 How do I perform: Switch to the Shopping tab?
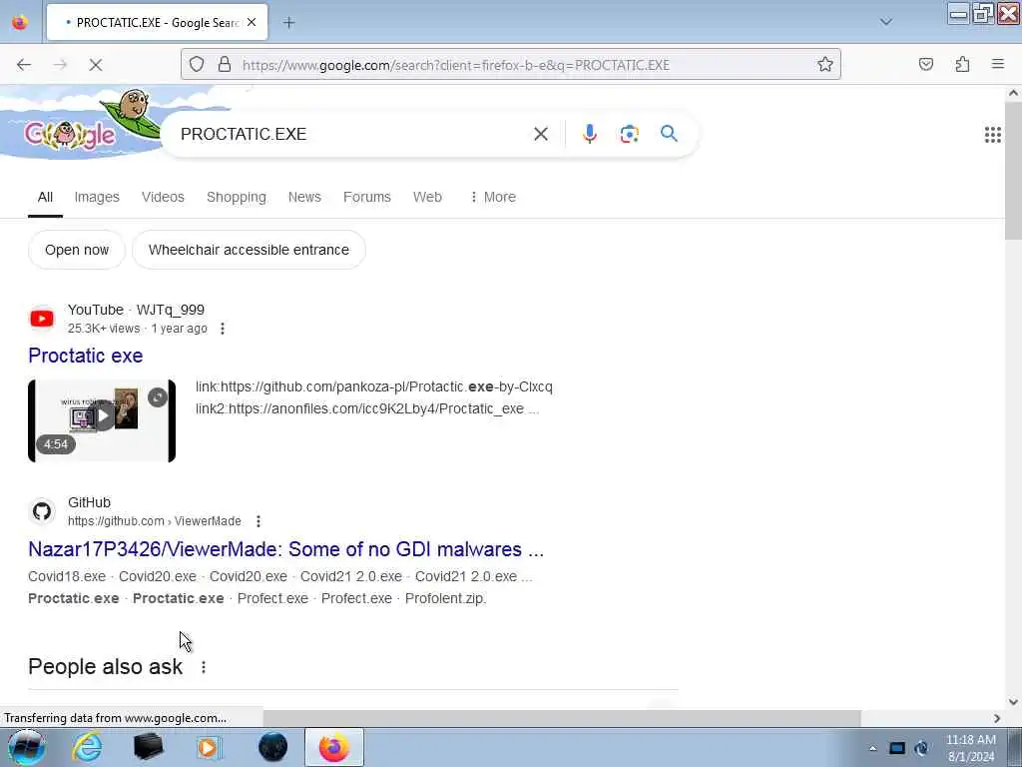pos(236,197)
